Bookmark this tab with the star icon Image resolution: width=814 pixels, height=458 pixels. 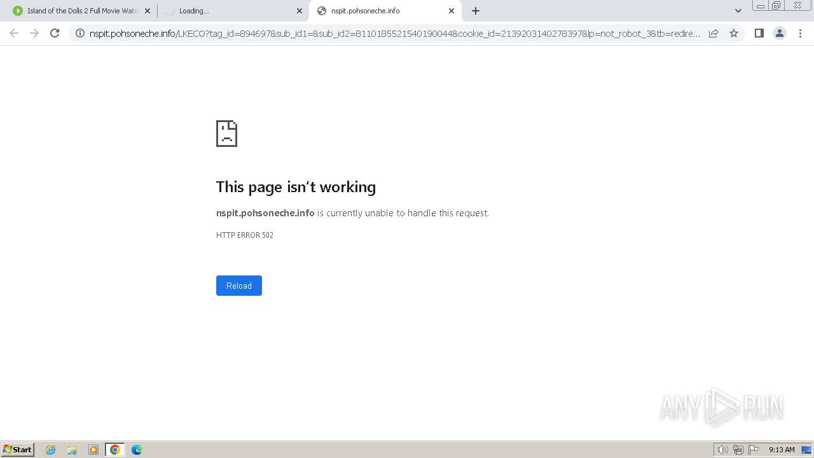tap(734, 33)
